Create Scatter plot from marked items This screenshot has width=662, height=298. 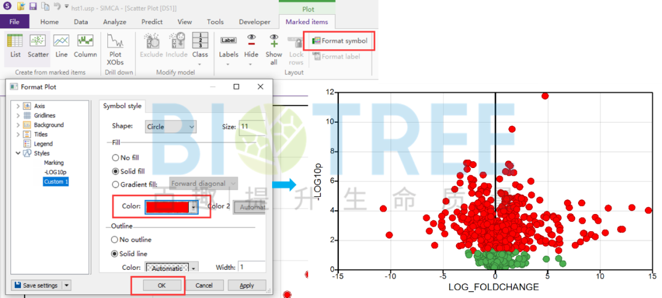pyautogui.click(x=38, y=47)
